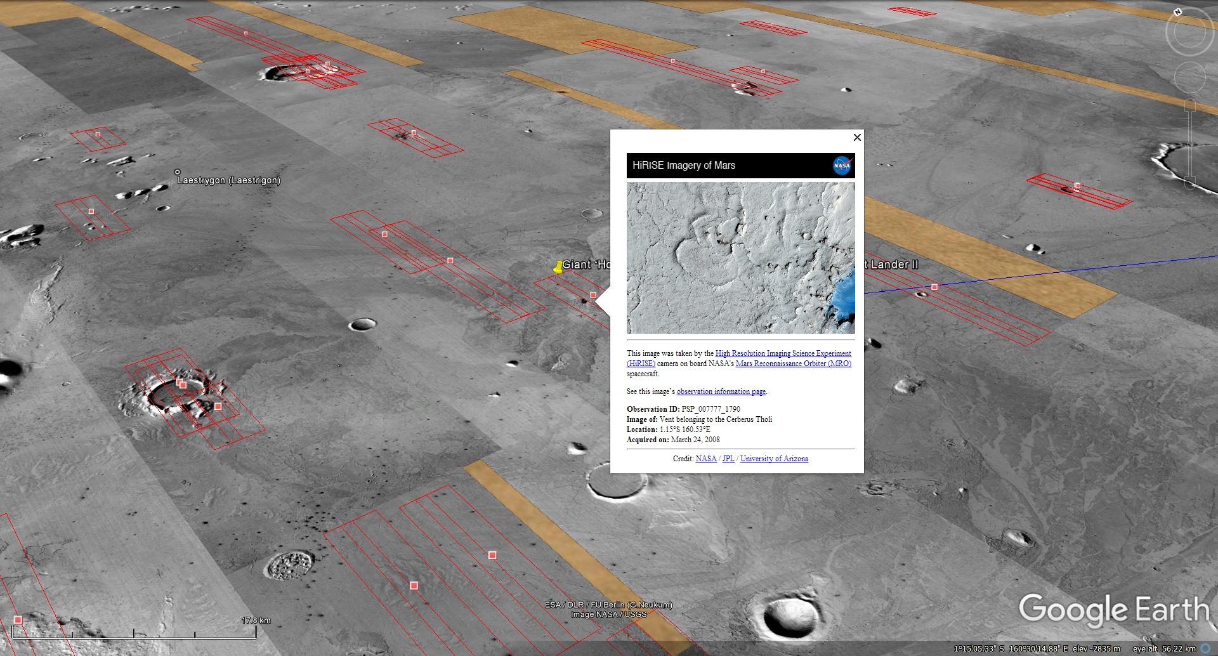Click the Look joystick ring center
1218x656 pixels.
(1189, 33)
